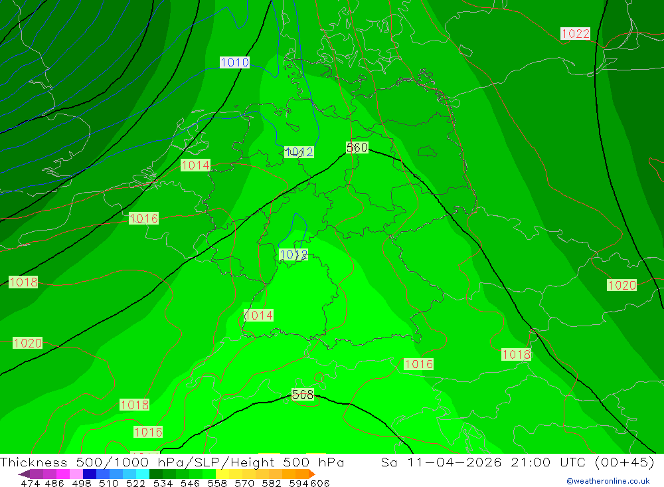Click the 1016 label left of 1018 label
664x487 pixels.
[x=418, y=364]
